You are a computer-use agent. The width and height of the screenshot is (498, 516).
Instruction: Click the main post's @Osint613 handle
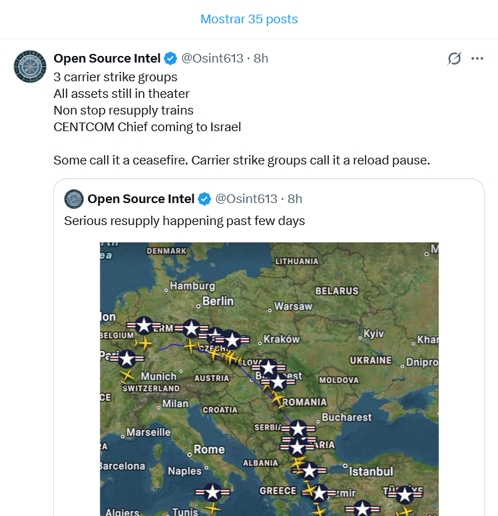[x=212, y=59]
